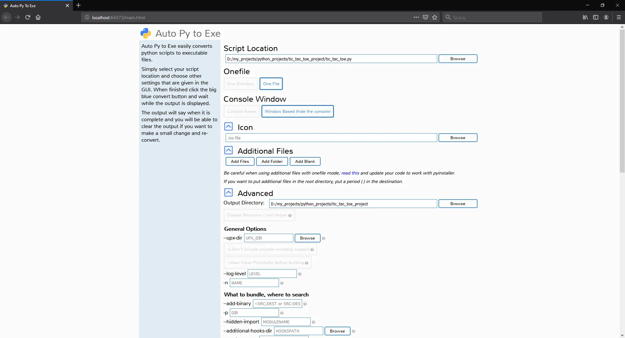The width and height of the screenshot is (625, 338).
Task: Click the browser Back arrow
Action: (x=7, y=17)
